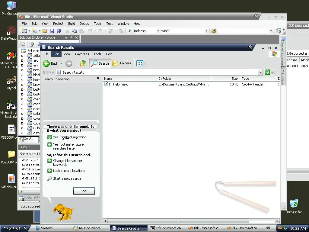Open the Debug menu in Visual Studio
309x232 pixels.
coord(84,24)
